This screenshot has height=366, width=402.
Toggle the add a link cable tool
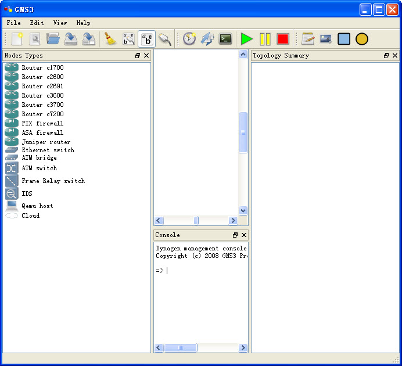(165, 39)
